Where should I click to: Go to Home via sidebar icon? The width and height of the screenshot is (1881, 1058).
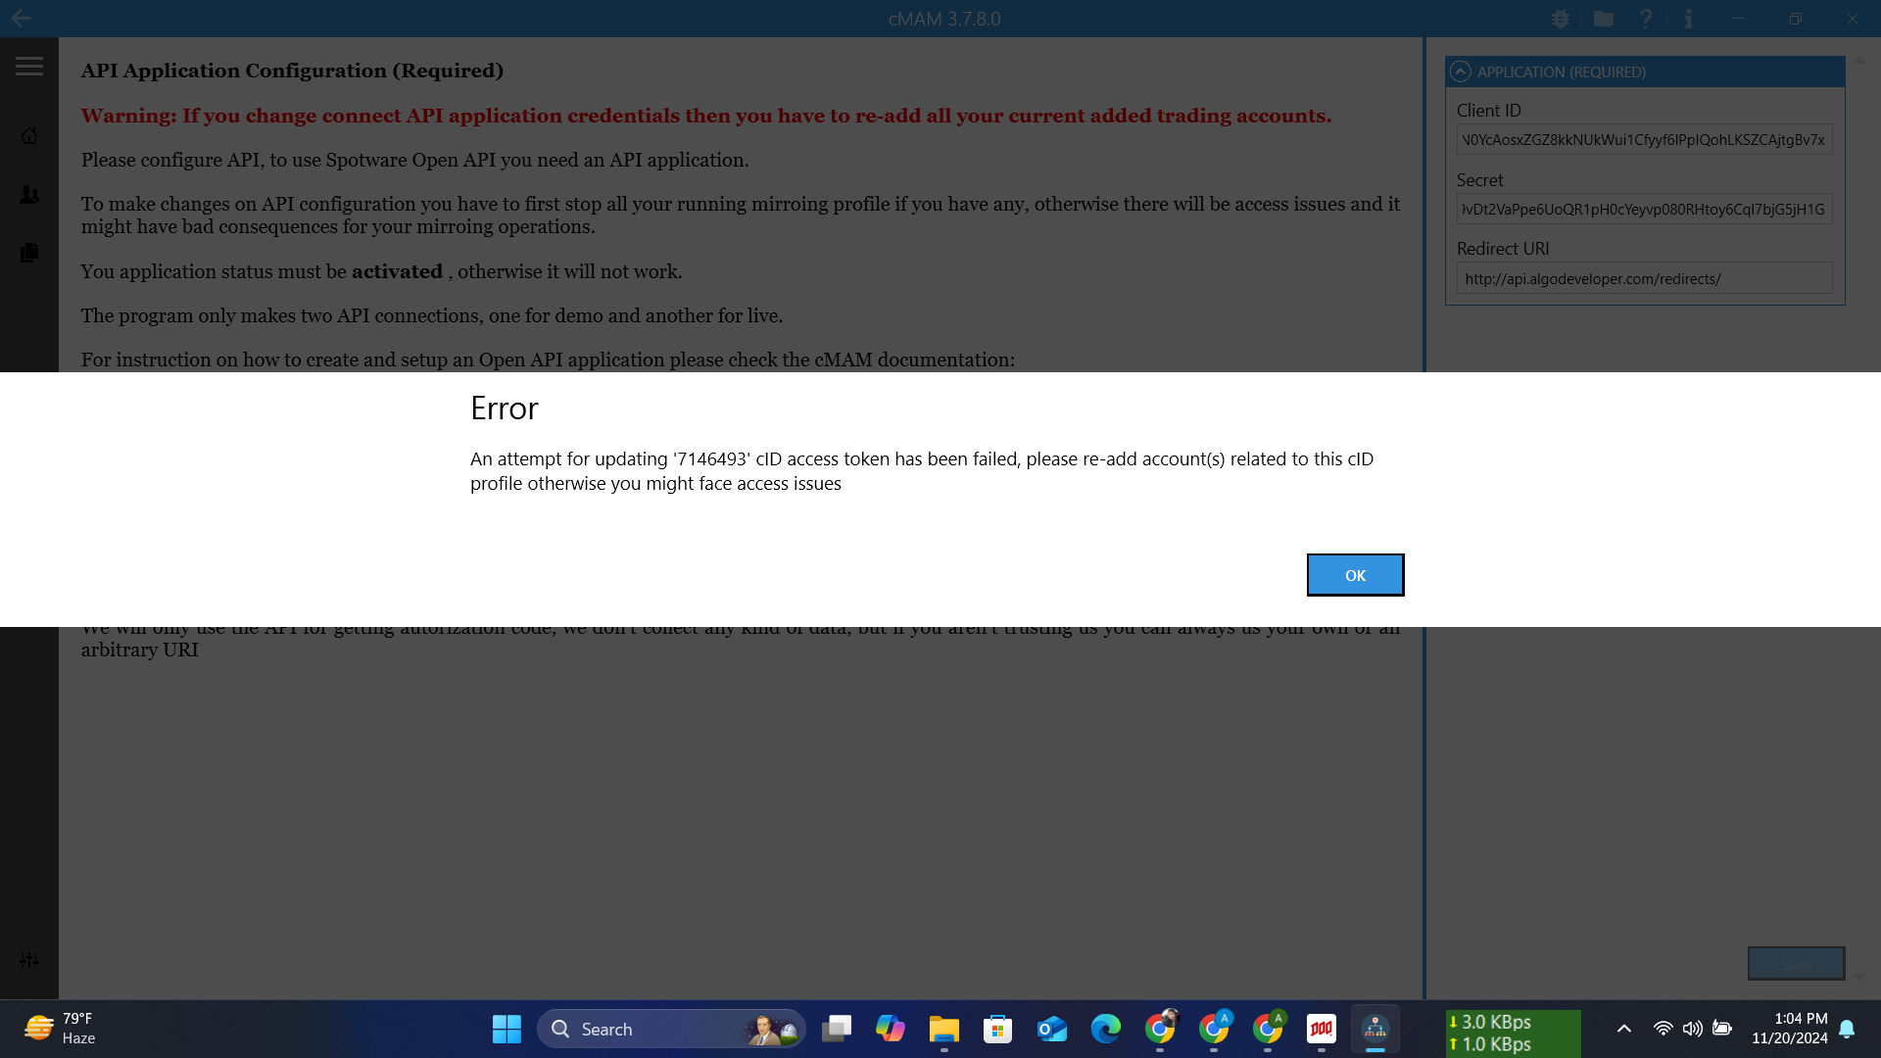[29, 136]
